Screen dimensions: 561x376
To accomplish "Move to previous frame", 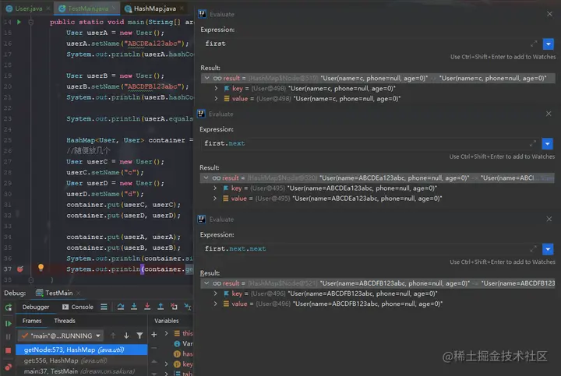I will tap(113, 336).
